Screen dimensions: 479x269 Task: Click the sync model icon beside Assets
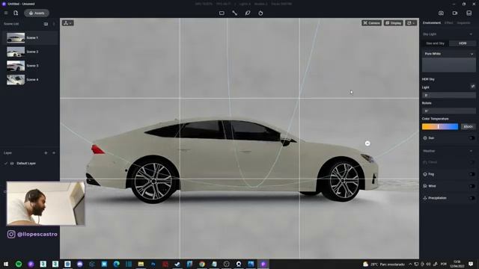click(x=16, y=13)
